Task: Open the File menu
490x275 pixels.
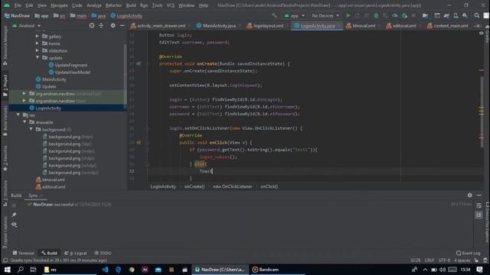Action: (x=18, y=5)
